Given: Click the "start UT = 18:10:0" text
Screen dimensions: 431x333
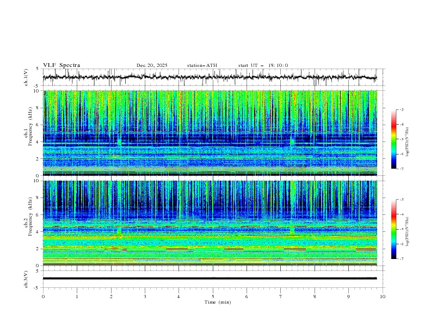Looking at the screenshot, I should 263,65.
